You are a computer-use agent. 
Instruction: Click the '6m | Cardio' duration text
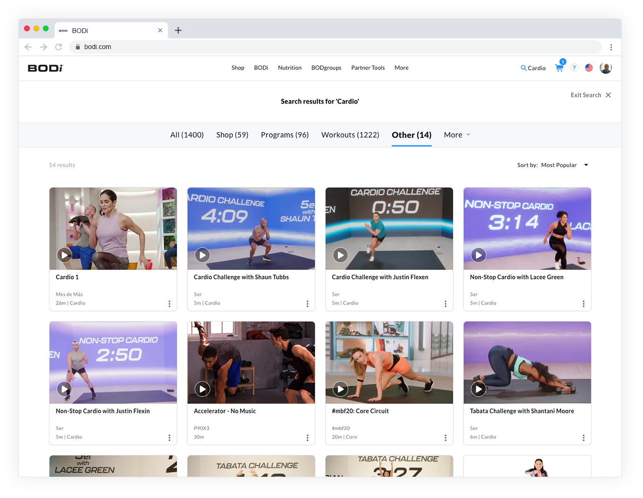click(483, 437)
